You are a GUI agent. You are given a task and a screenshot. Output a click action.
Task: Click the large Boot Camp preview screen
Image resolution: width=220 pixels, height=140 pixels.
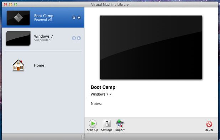(151, 47)
